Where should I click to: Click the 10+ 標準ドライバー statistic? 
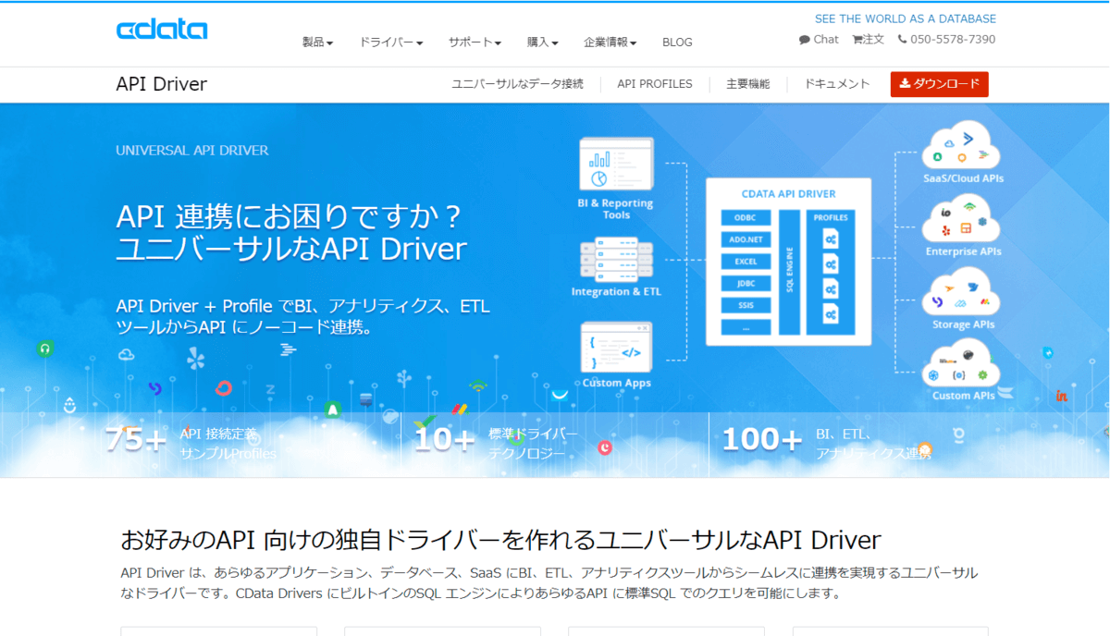pyautogui.click(x=496, y=442)
